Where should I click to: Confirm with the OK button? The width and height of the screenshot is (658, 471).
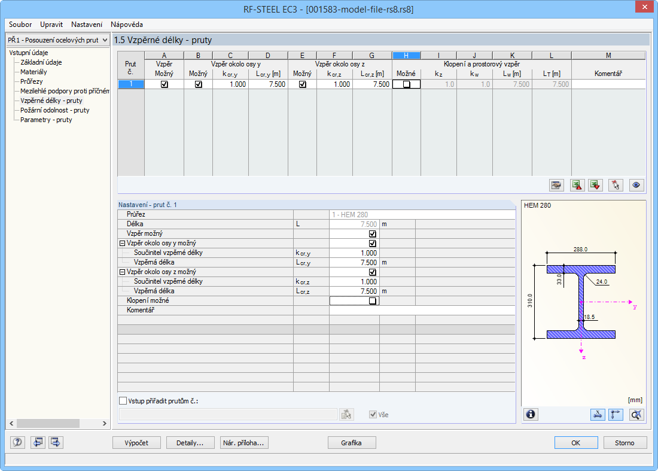point(576,442)
